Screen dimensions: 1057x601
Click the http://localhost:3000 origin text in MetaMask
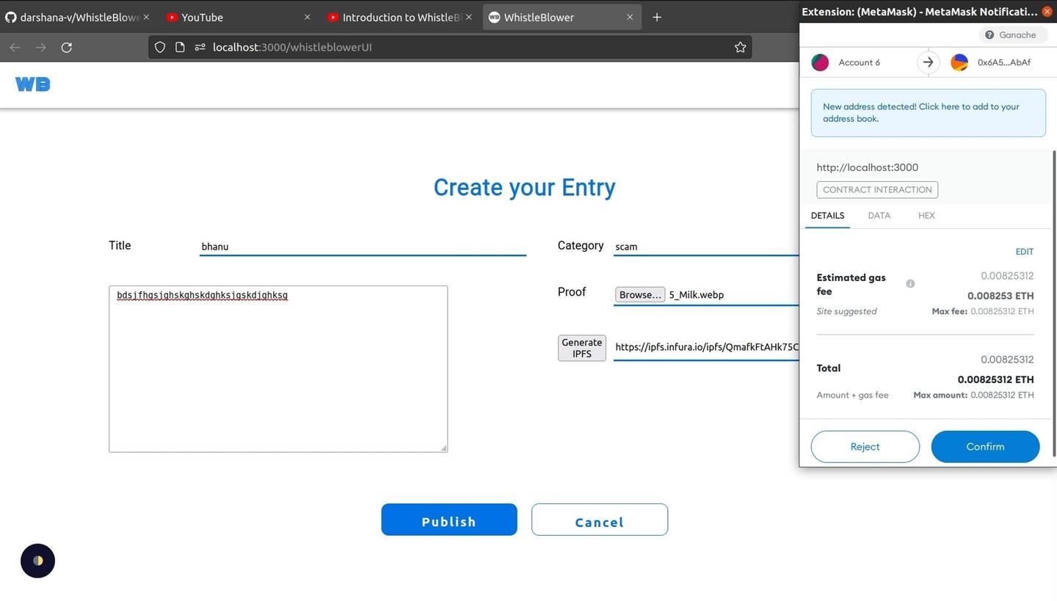(x=867, y=167)
